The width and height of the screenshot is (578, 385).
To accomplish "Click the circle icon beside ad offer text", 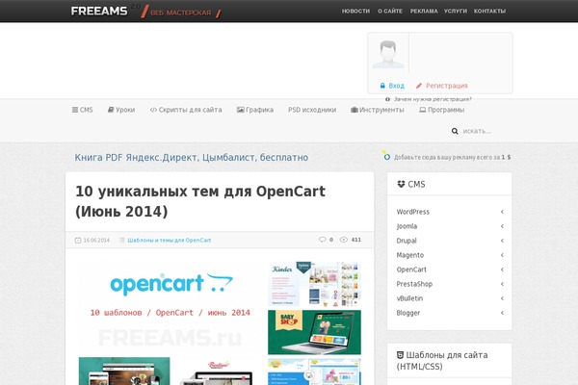I will click(x=386, y=156).
